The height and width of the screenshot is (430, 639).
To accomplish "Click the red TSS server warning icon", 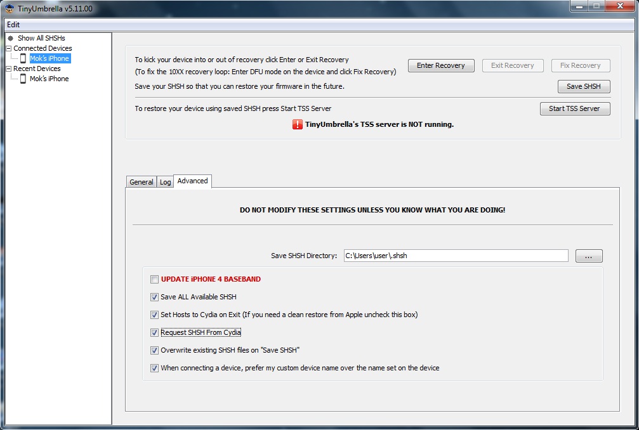I will pyautogui.click(x=296, y=125).
